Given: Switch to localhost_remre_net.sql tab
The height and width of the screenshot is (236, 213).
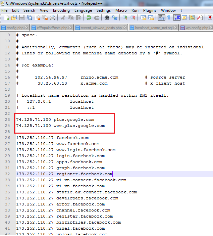Looking at the screenshot, I should click(x=153, y=28).
